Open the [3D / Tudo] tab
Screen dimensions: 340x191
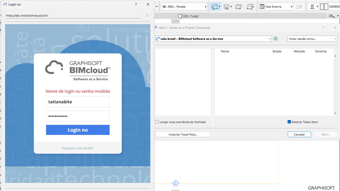click(188, 16)
